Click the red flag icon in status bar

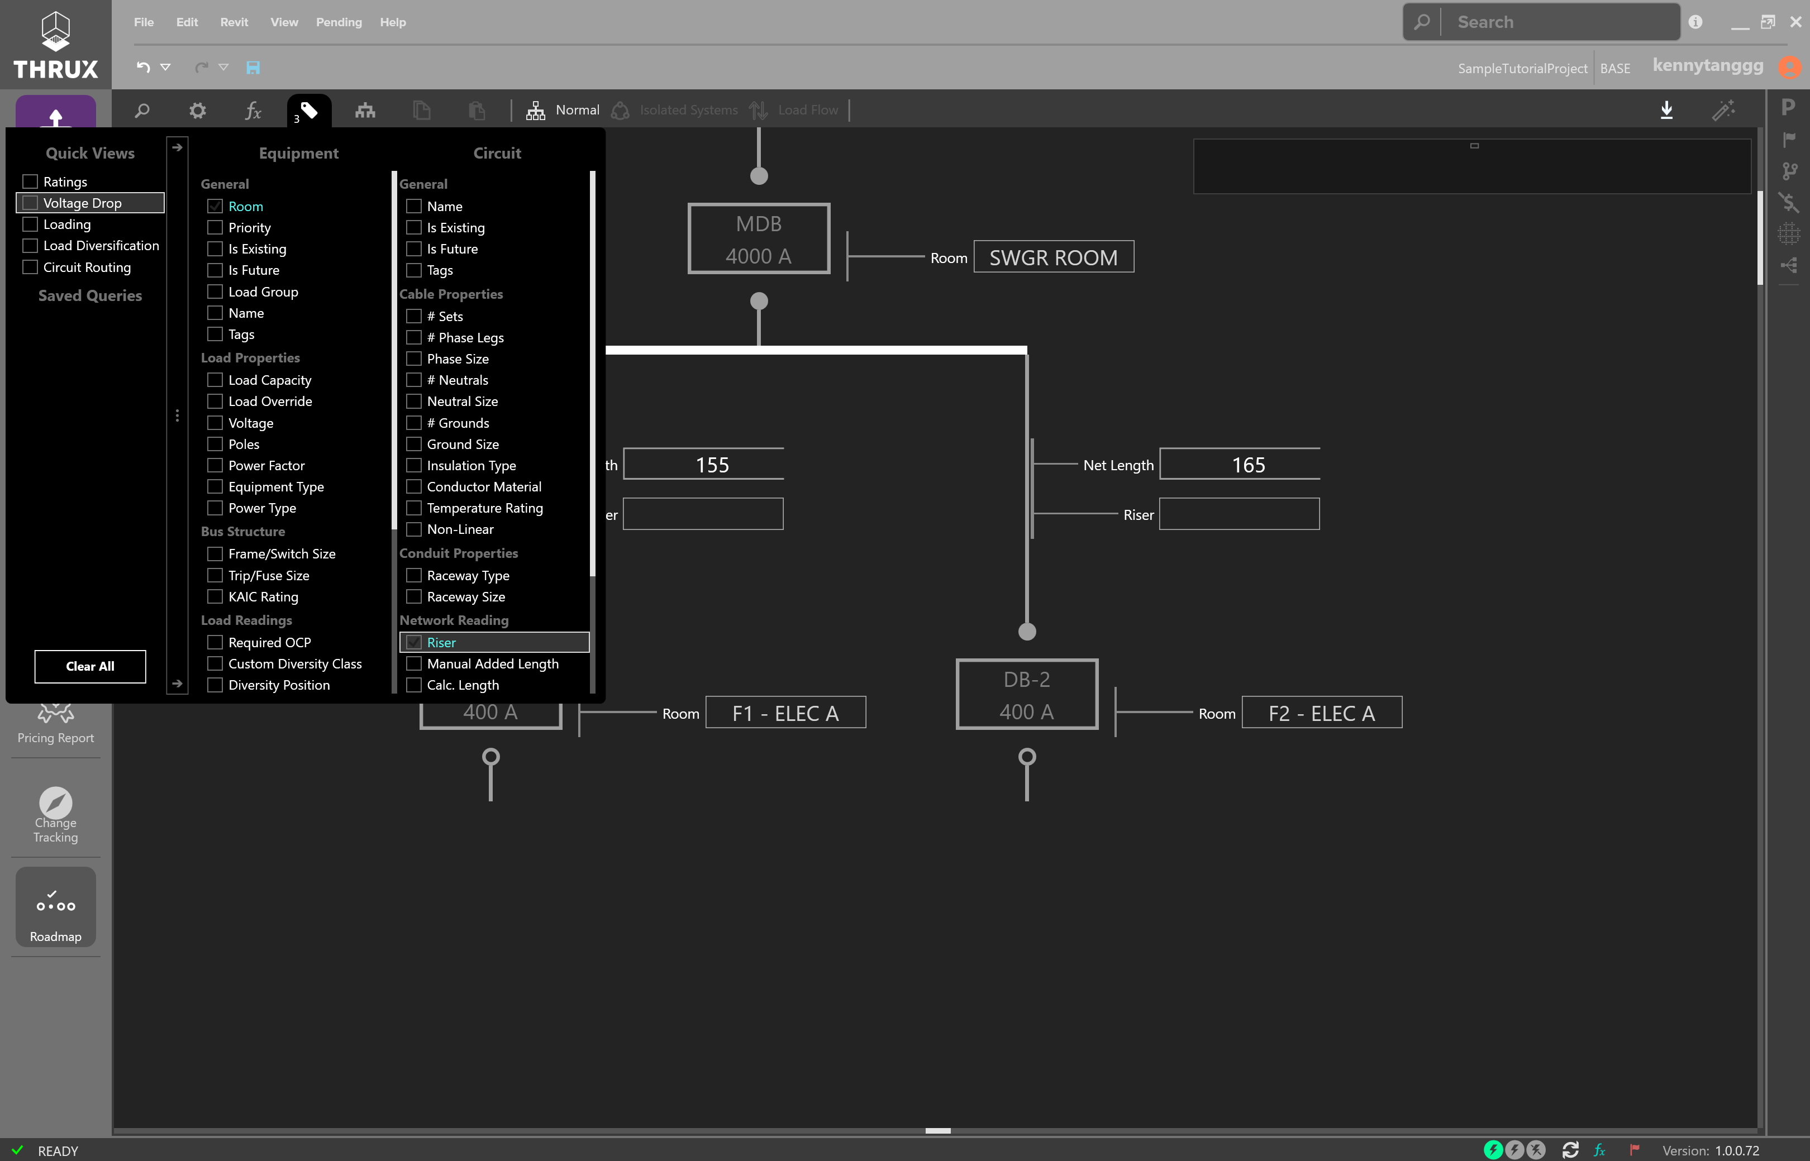(1634, 1150)
